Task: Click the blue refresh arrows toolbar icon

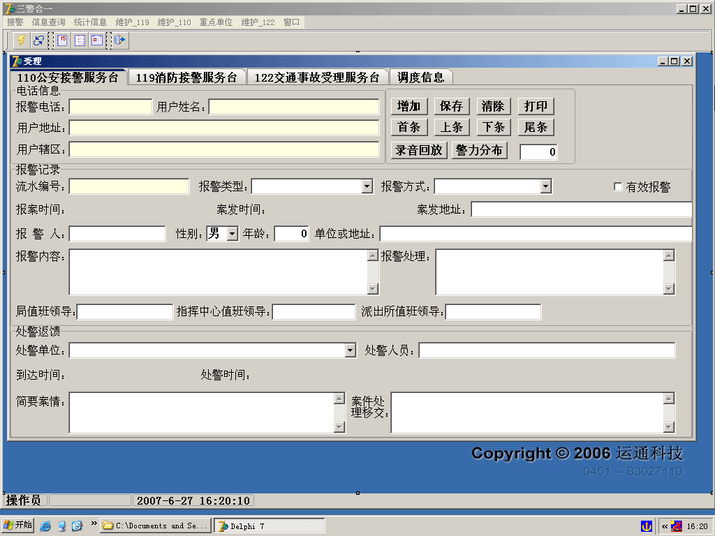Action: [39, 40]
